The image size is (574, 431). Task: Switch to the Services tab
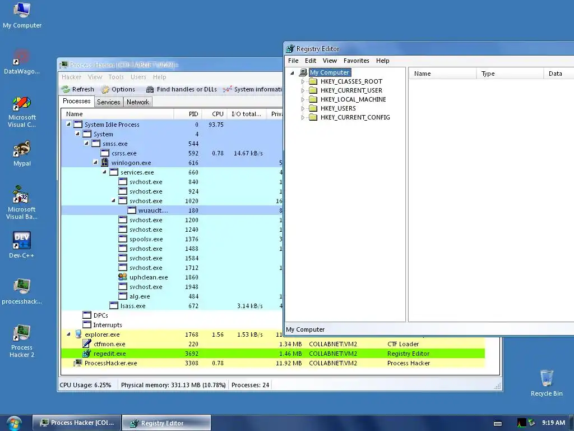109,102
